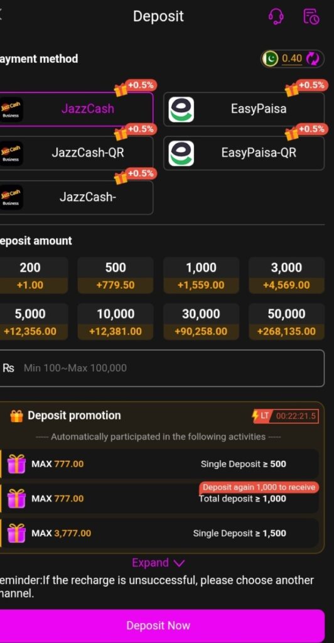Click the EasyPaisa-QR logo icon
Screen dimensions: 334x643
(x=181, y=153)
